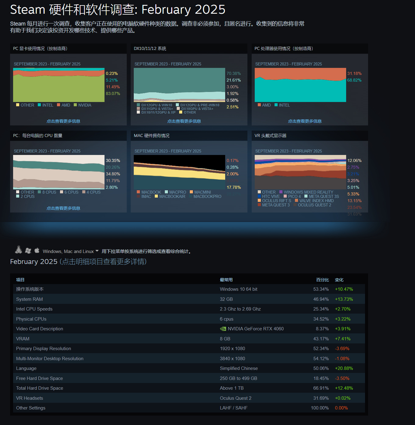415x425 pixels.
Task: Click the '250 GB to 499 GB' value
Action: pos(239,378)
